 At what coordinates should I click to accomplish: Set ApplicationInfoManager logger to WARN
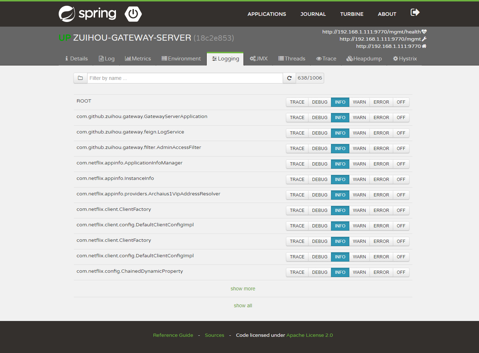point(359,164)
